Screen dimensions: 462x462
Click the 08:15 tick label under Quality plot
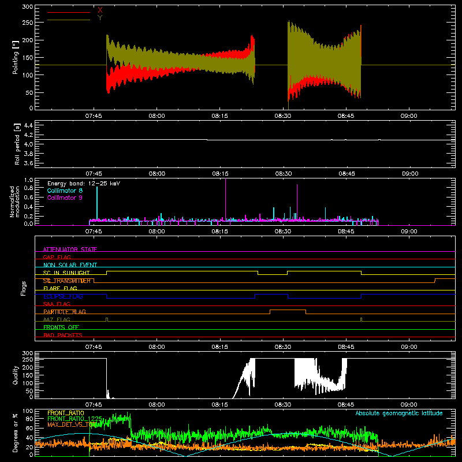[219, 405]
